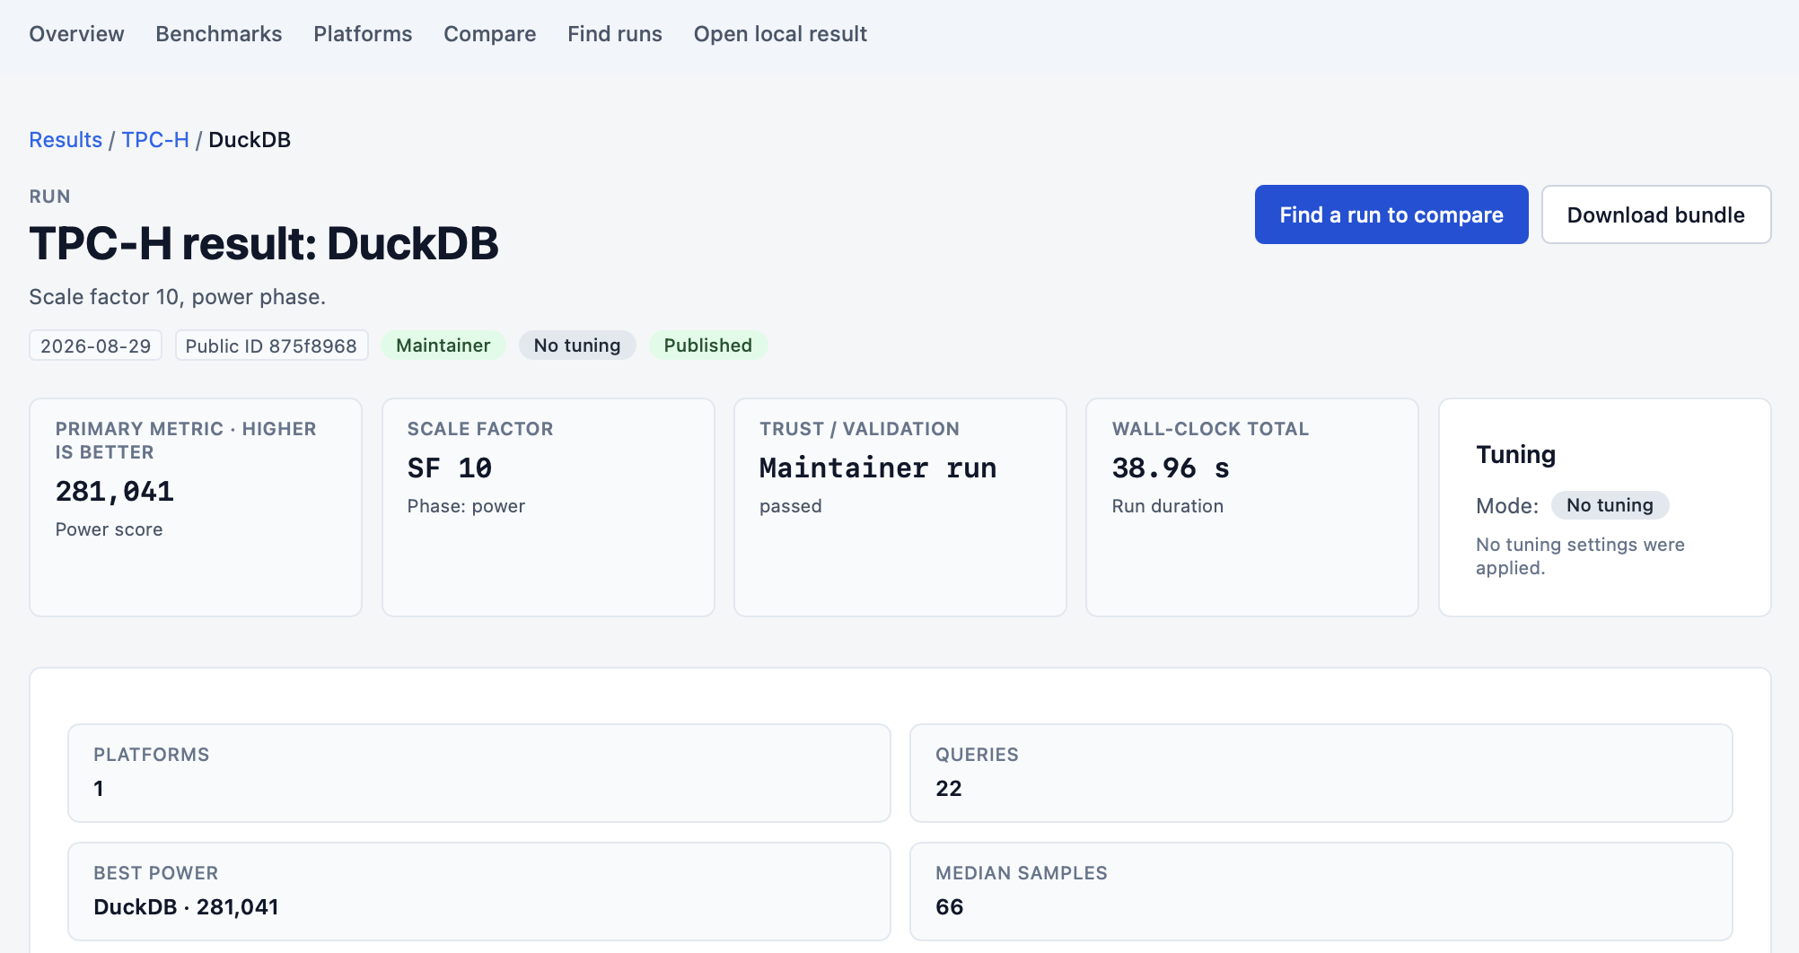Screen dimensions: 1799x953
Task: Open the Find runs page
Action: tap(615, 34)
